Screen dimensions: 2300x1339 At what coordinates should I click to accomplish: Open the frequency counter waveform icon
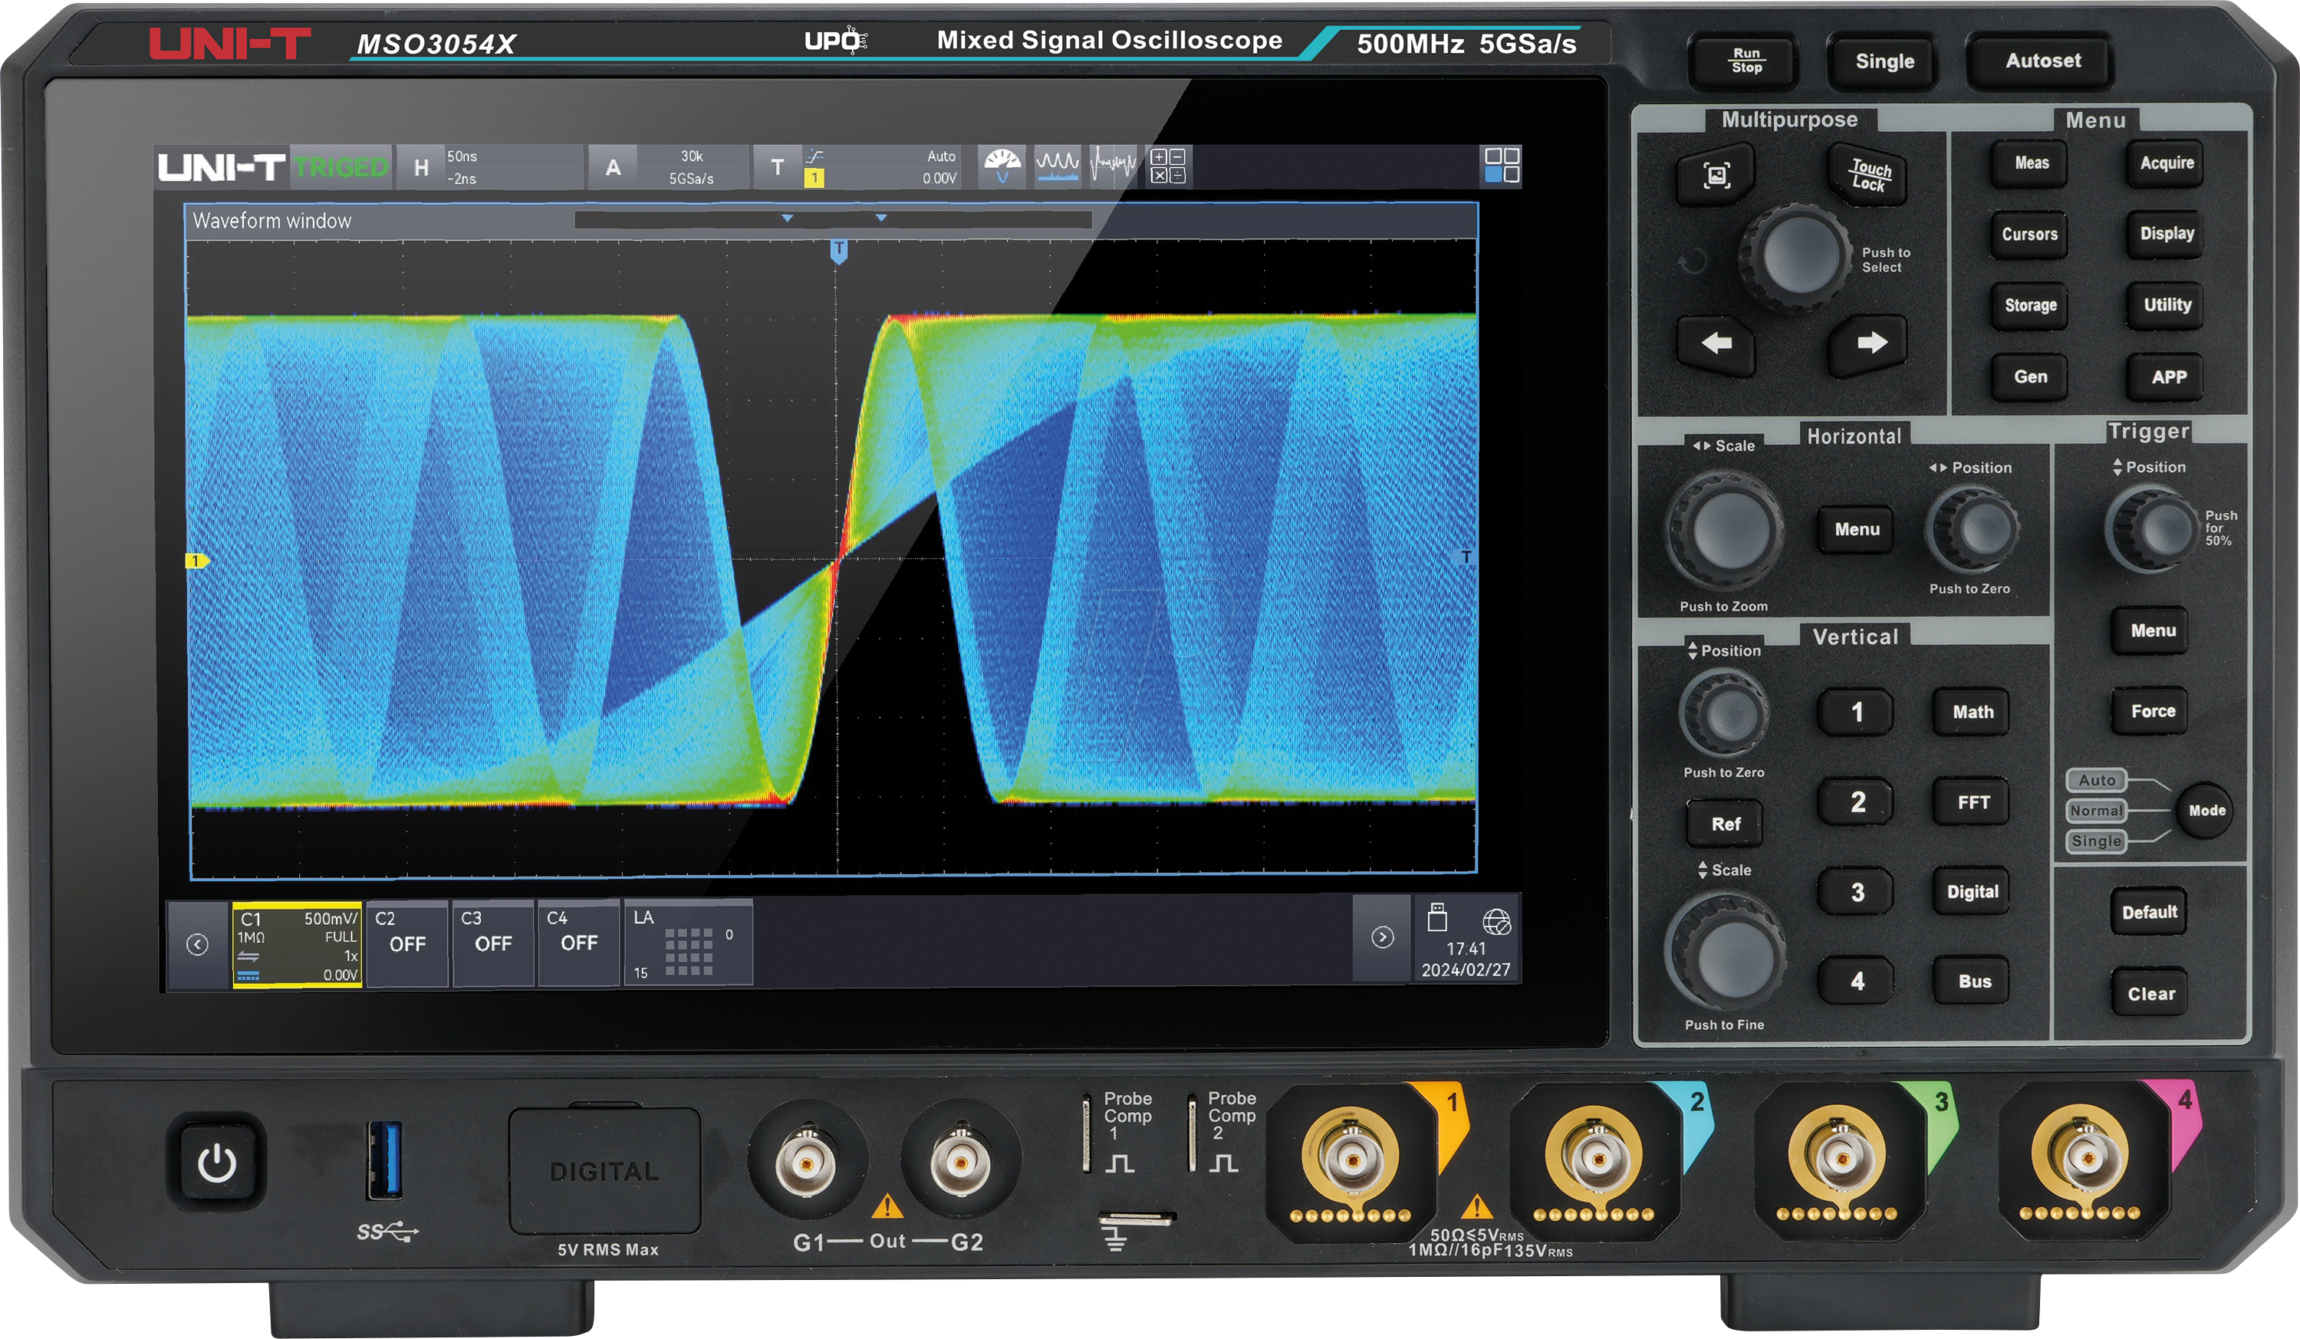click(x=1114, y=165)
